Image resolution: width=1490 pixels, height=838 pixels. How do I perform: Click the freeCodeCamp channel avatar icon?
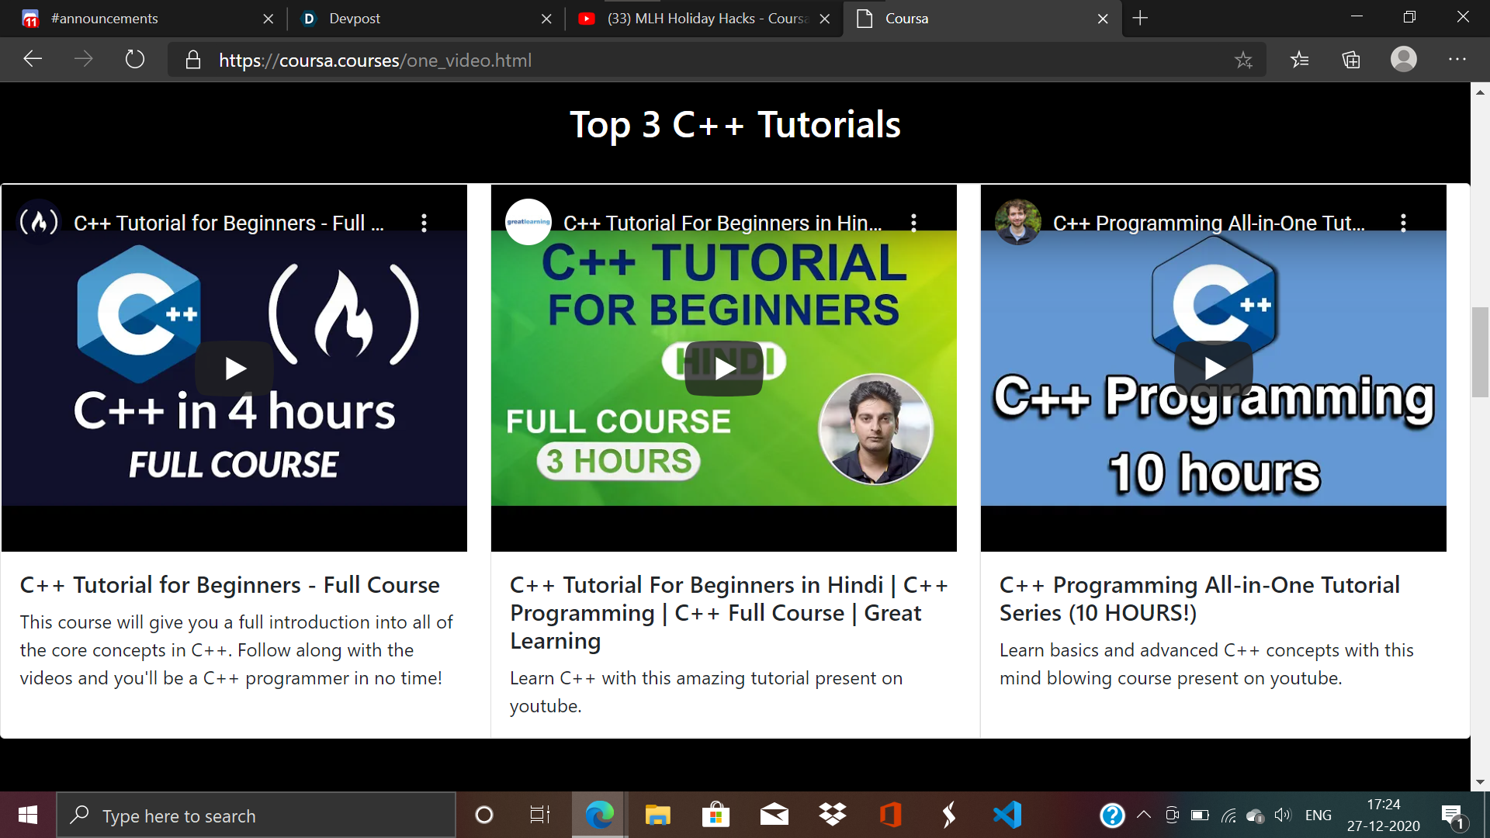(x=39, y=223)
